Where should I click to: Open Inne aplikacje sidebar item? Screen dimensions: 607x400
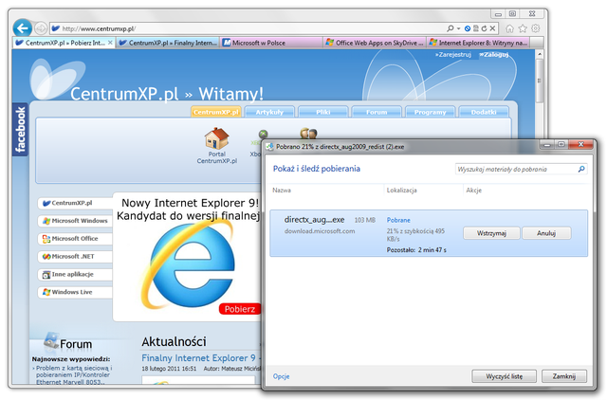(x=75, y=274)
